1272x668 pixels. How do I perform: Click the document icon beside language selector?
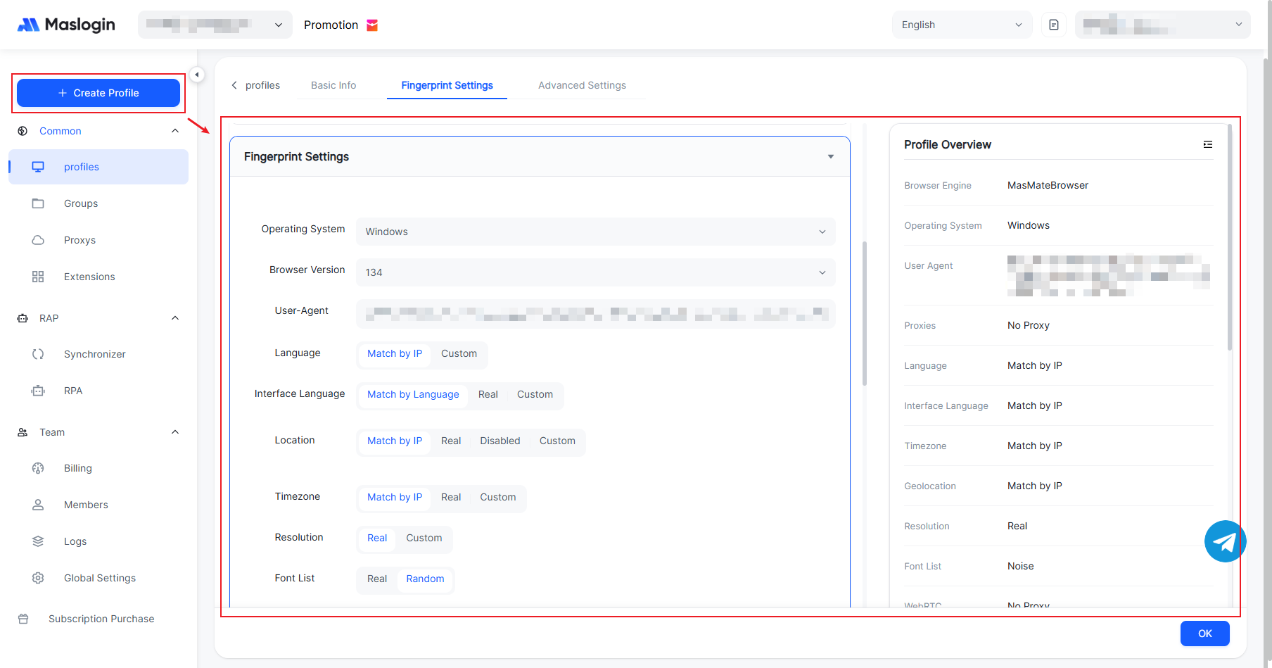[1053, 25]
